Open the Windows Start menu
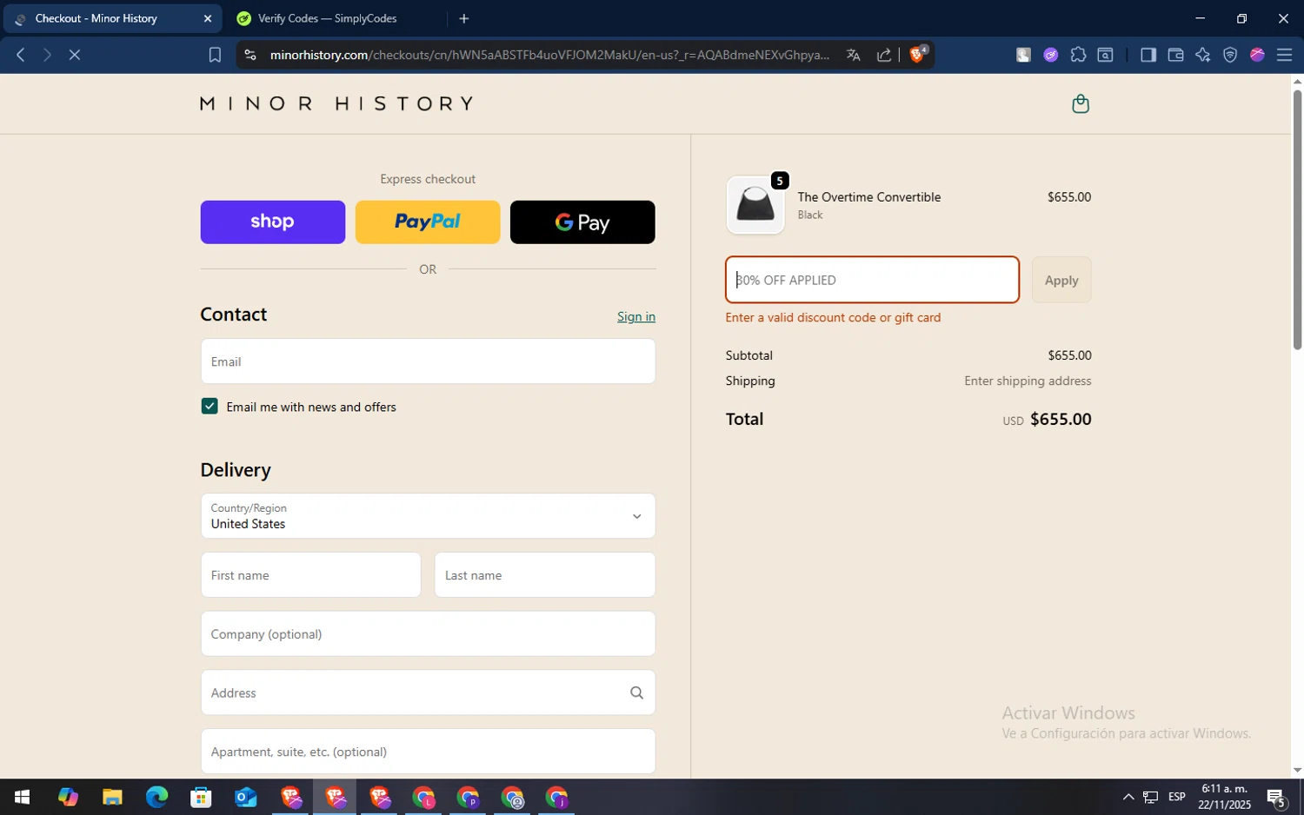The image size is (1304, 815). pyautogui.click(x=22, y=797)
